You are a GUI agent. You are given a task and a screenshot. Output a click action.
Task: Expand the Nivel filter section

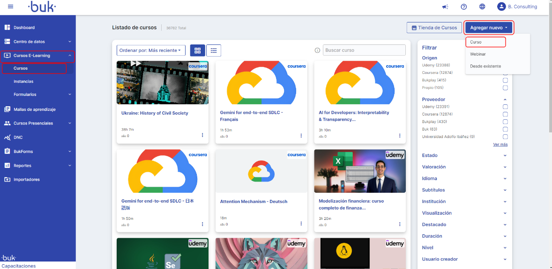(505, 247)
